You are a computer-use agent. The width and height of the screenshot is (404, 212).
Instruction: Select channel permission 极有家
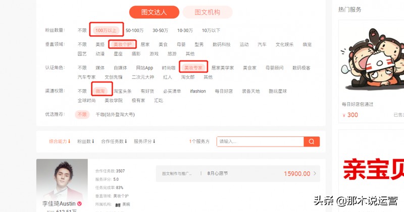138,101
